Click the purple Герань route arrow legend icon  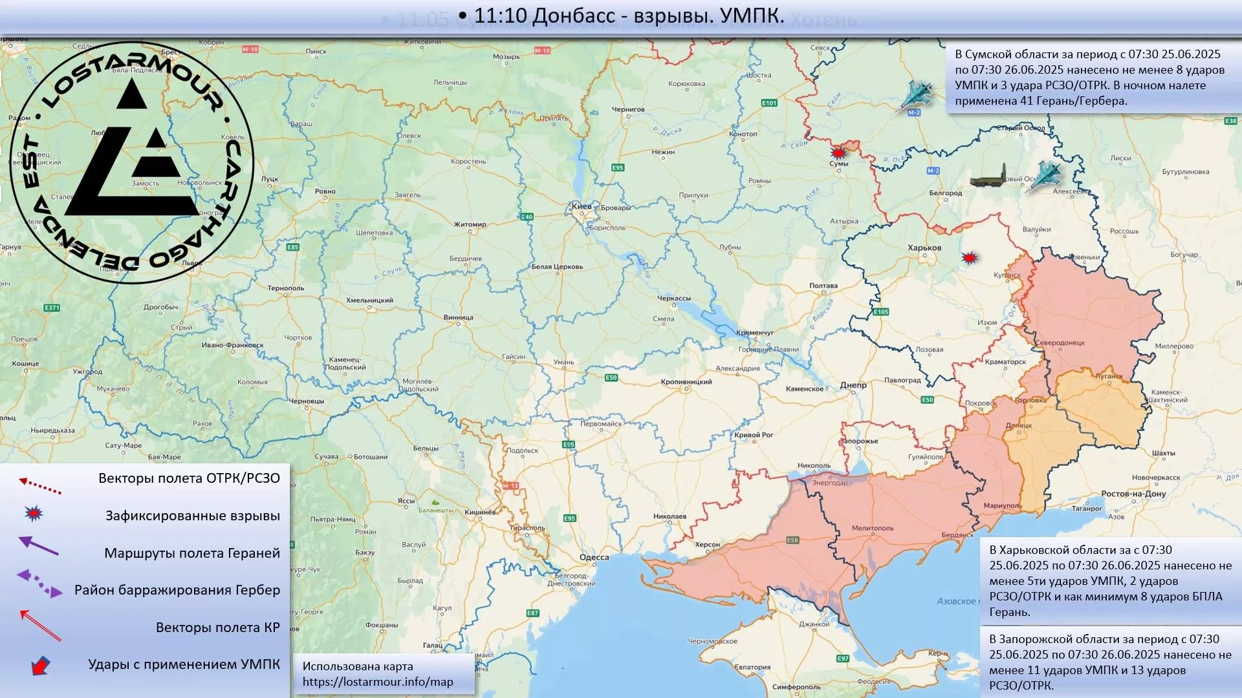coord(39,546)
